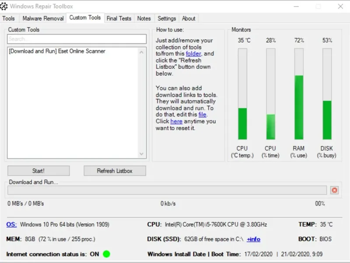Open the Settings tab

167,18
